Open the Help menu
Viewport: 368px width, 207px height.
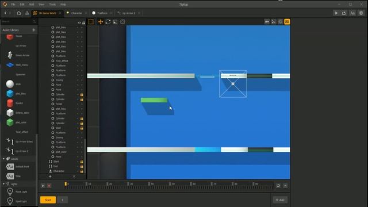(x=63, y=5)
